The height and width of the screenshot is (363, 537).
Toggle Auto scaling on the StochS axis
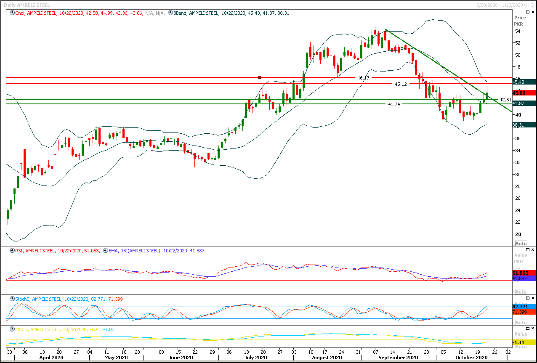[x=521, y=322]
